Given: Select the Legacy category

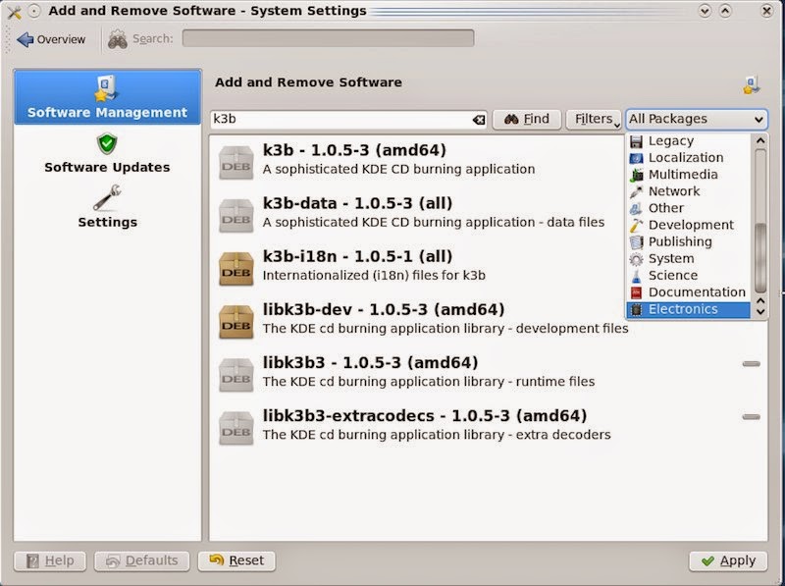Looking at the screenshot, I should click(x=688, y=140).
